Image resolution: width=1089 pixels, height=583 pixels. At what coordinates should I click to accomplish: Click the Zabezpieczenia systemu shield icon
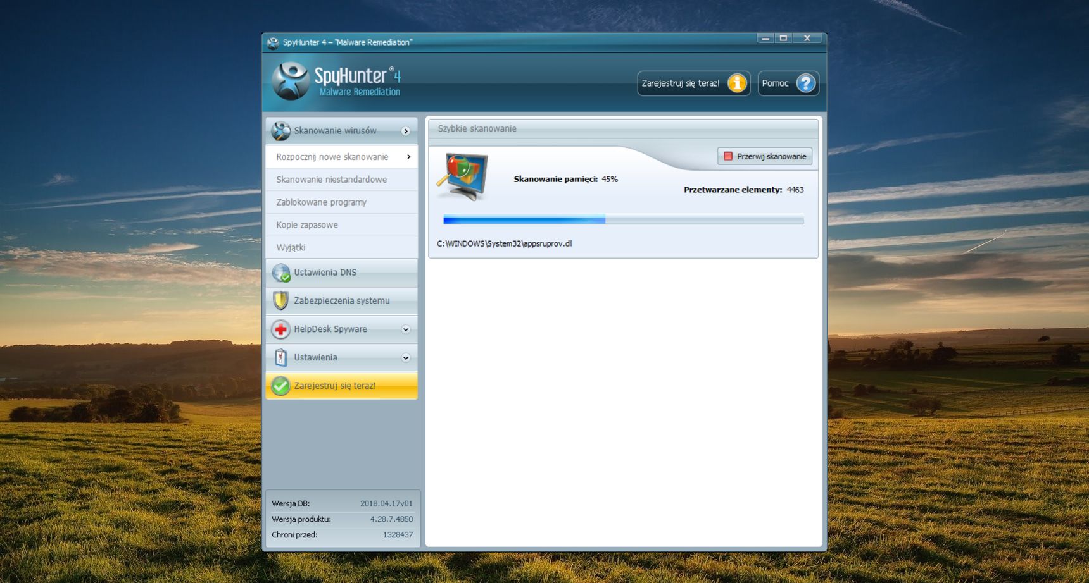[280, 301]
